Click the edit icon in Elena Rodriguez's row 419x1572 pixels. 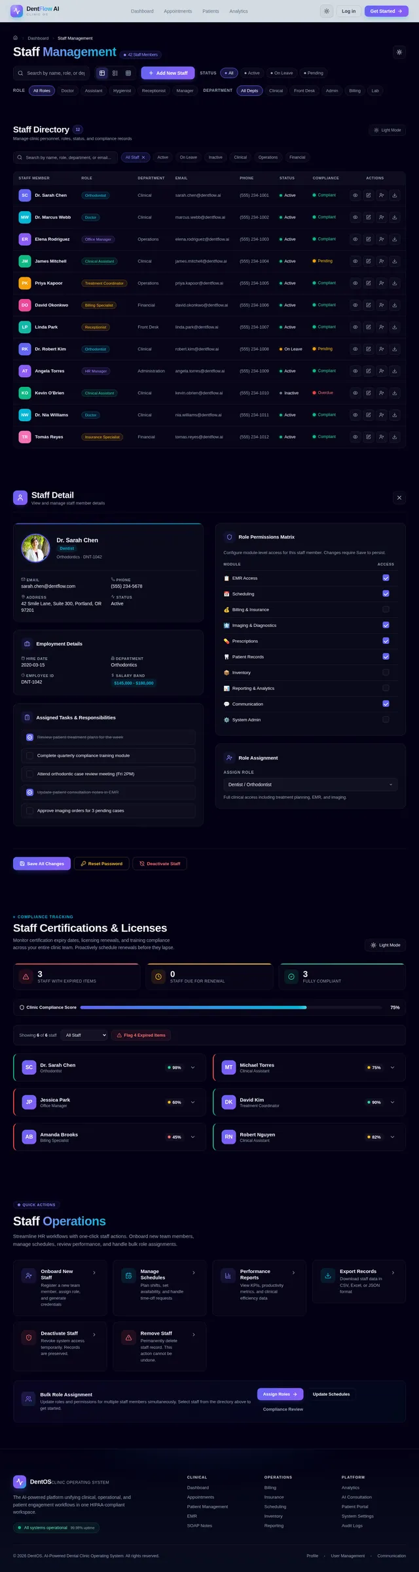(x=368, y=239)
